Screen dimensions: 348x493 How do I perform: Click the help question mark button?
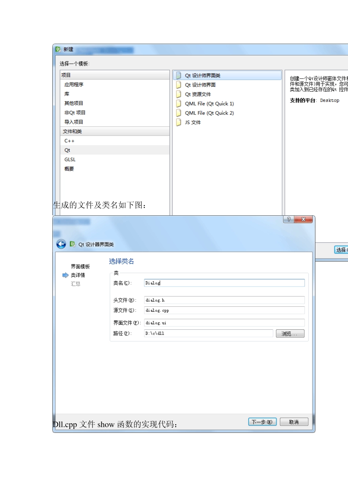pos(289,219)
